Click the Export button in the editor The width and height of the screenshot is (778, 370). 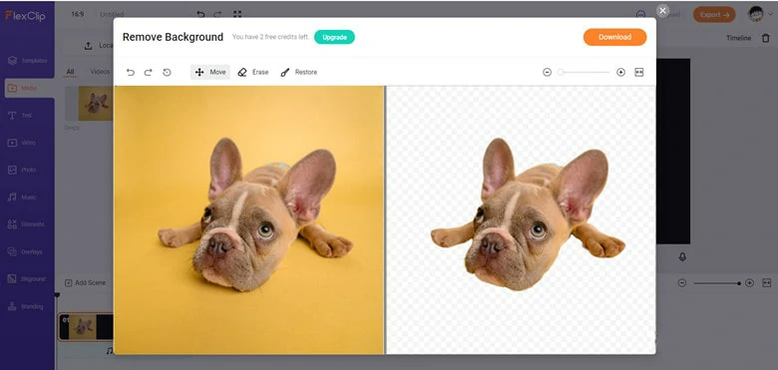pyautogui.click(x=714, y=14)
